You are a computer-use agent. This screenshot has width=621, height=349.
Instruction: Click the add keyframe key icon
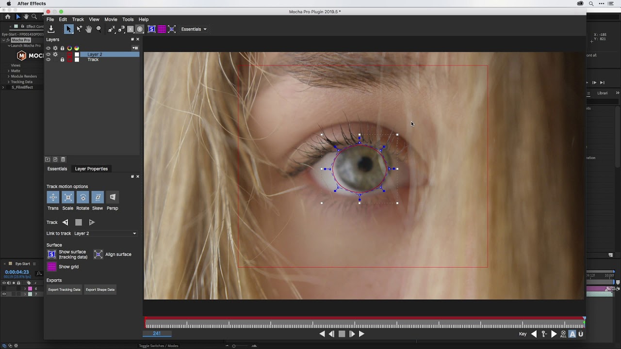[x=544, y=334]
